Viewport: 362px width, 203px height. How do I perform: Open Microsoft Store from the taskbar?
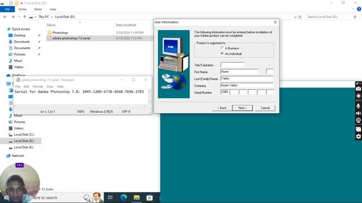149,197
